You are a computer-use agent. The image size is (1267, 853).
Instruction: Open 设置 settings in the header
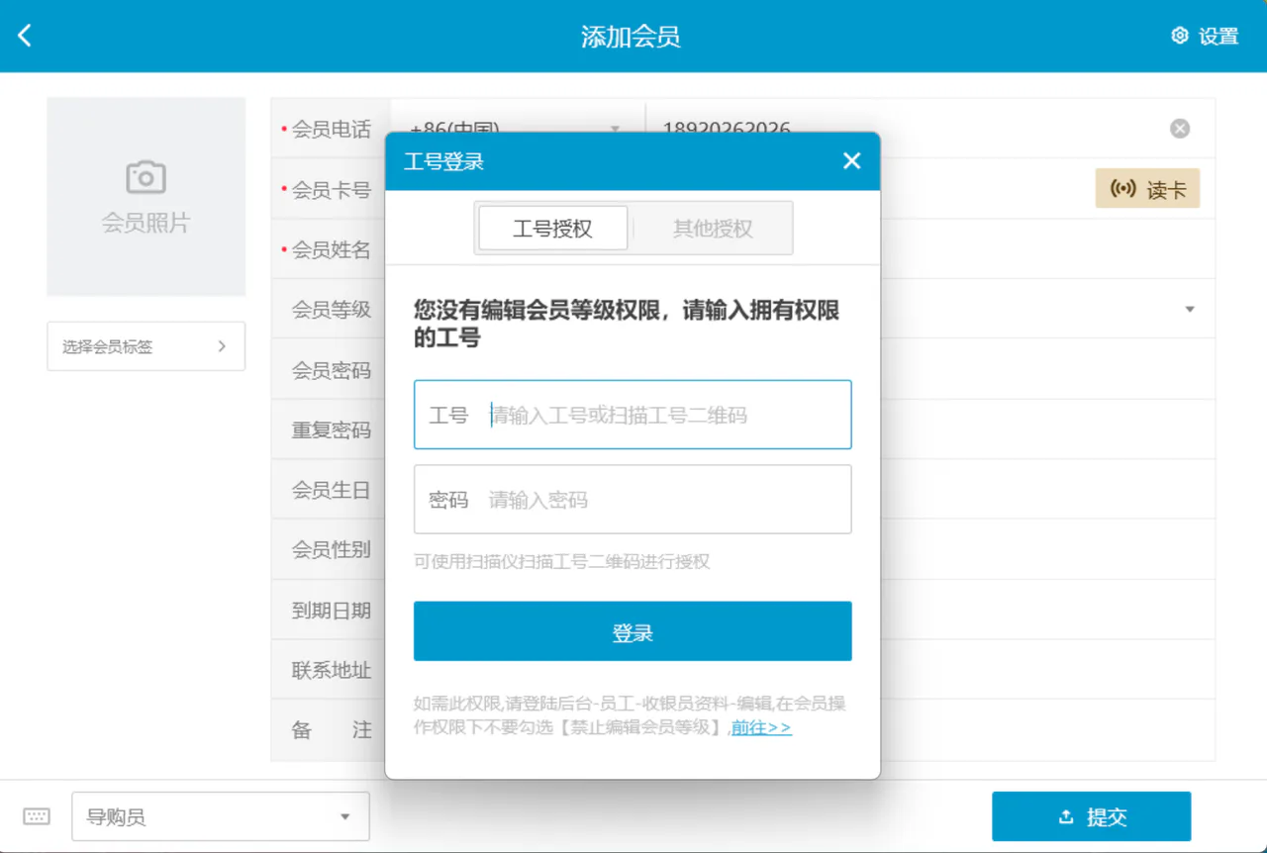1205,36
